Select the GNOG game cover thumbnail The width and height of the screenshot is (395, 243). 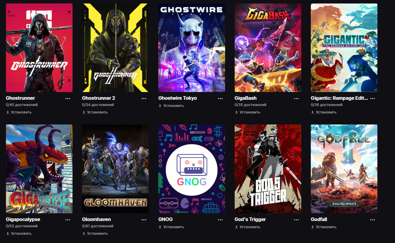coord(192,169)
